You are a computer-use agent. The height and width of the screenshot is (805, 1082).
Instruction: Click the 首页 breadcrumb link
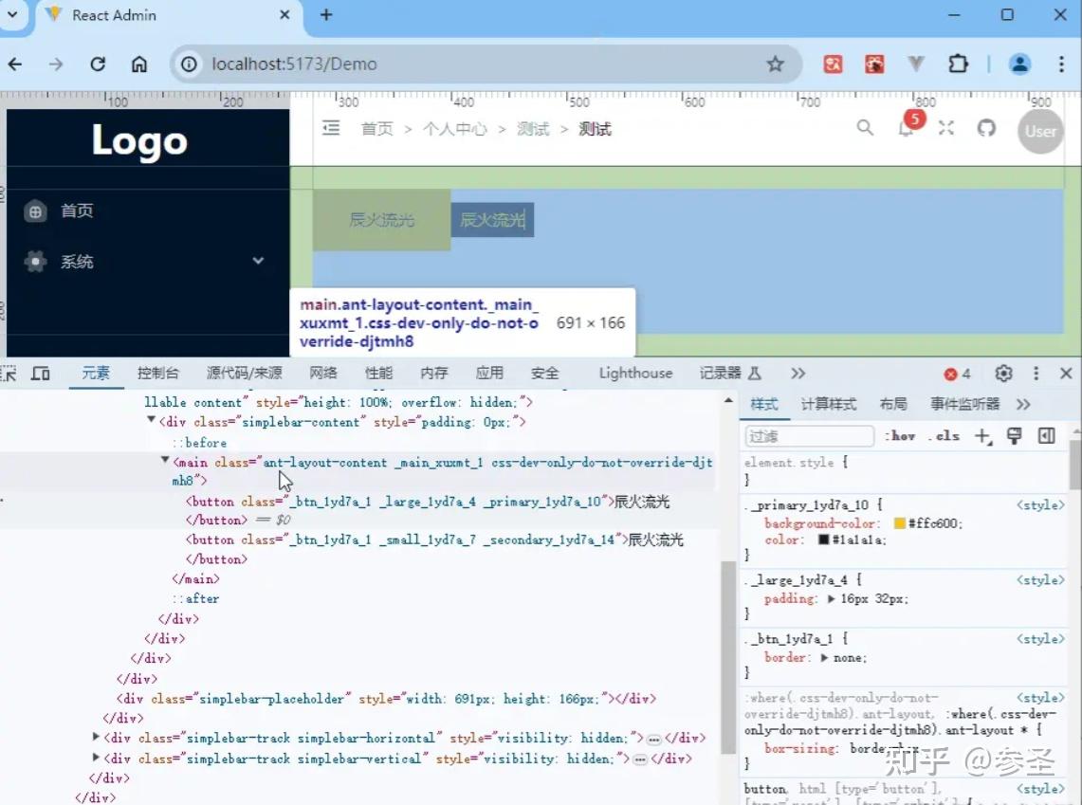376,129
